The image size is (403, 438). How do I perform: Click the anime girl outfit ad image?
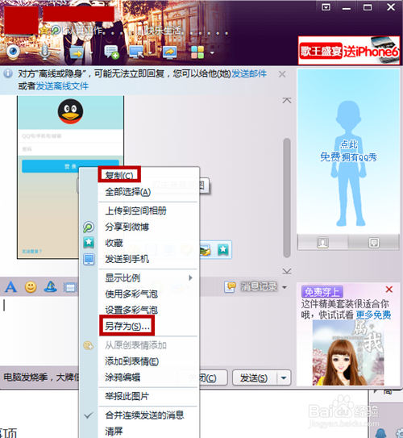click(x=348, y=353)
